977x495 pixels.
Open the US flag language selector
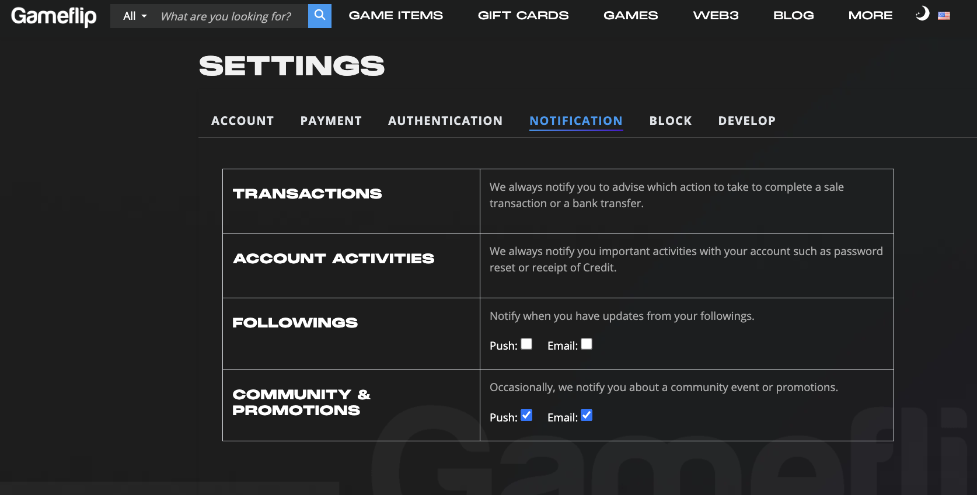click(x=944, y=16)
